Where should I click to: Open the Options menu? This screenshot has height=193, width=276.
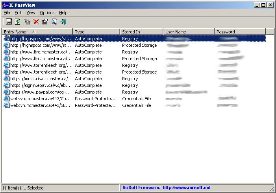tap(47, 13)
